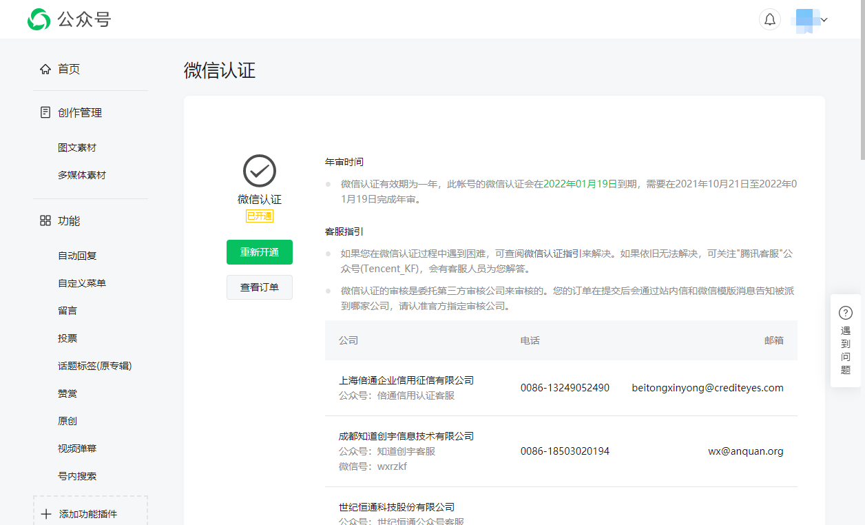Click the question mark help icon
865x525 pixels.
[x=845, y=313]
